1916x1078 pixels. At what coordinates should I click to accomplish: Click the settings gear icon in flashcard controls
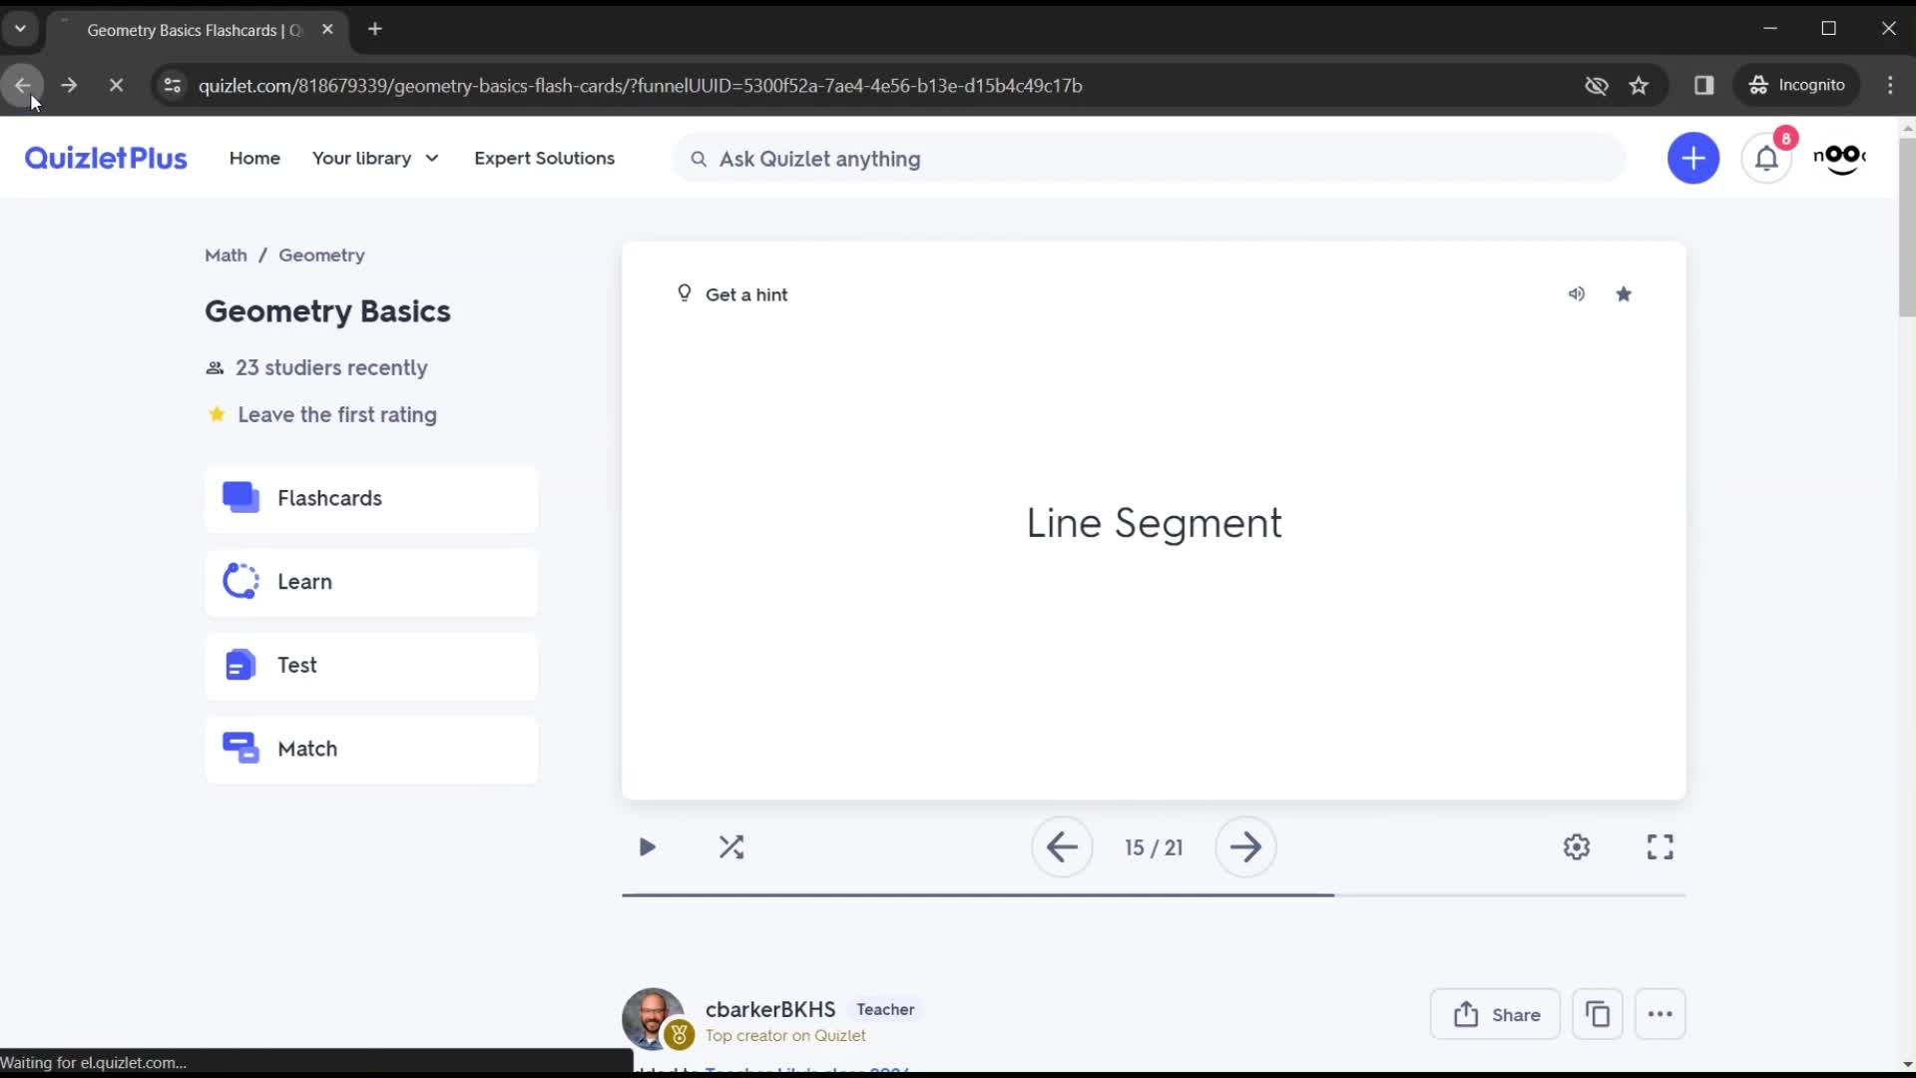coord(1578,846)
